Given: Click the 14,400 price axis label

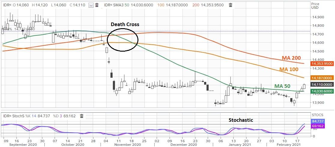Looking at the screenshot, I should pos(318,60).
